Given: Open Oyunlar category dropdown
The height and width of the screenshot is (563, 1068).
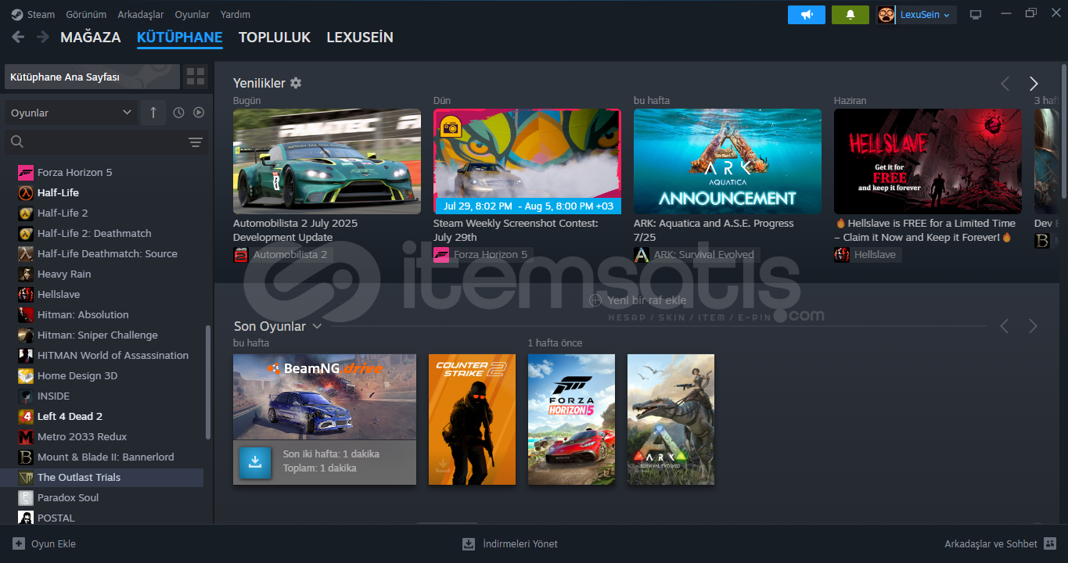Looking at the screenshot, I should coord(71,113).
